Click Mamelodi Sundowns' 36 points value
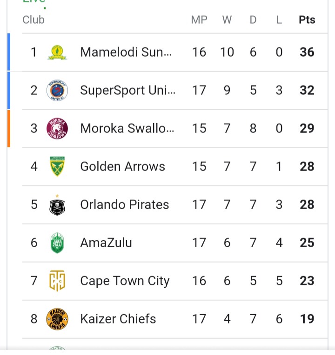 pyautogui.click(x=307, y=52)
